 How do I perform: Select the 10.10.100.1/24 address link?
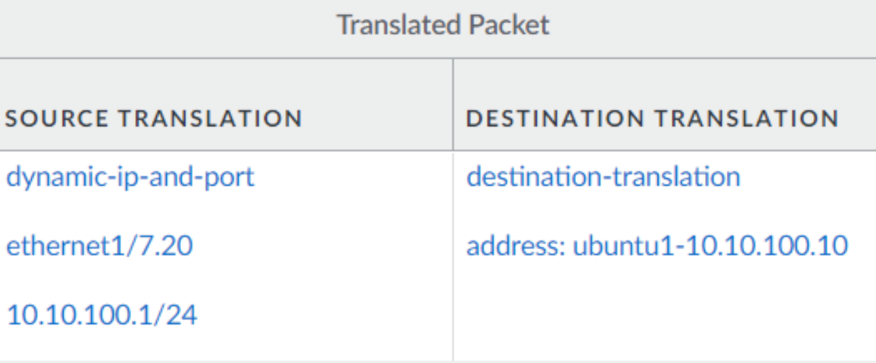101,314
